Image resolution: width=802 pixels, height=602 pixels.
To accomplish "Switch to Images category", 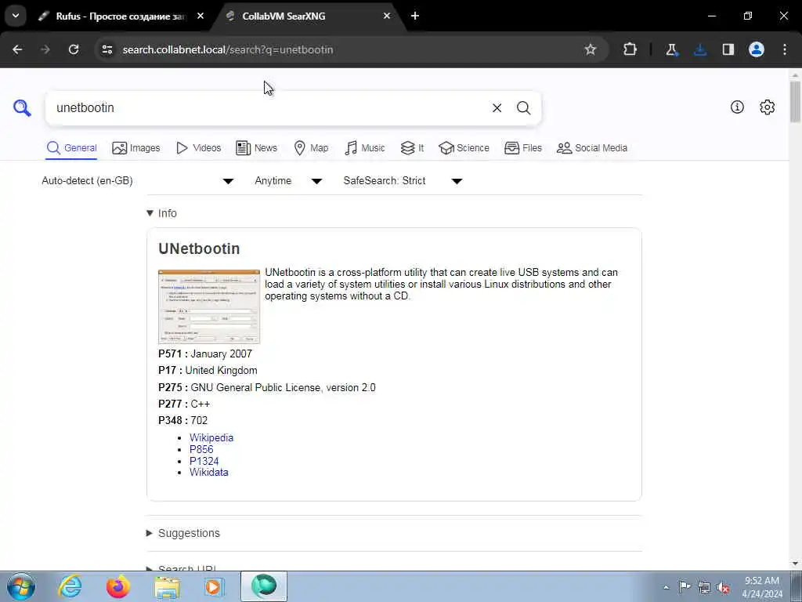I will [136, 148].
